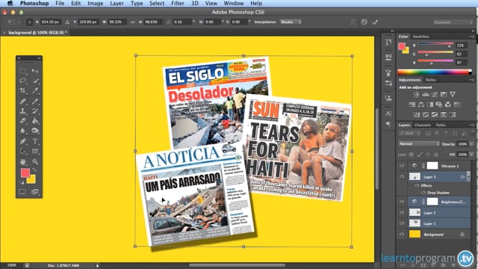
Task: Select the Eraser tool
Action: tap(23, 121)
